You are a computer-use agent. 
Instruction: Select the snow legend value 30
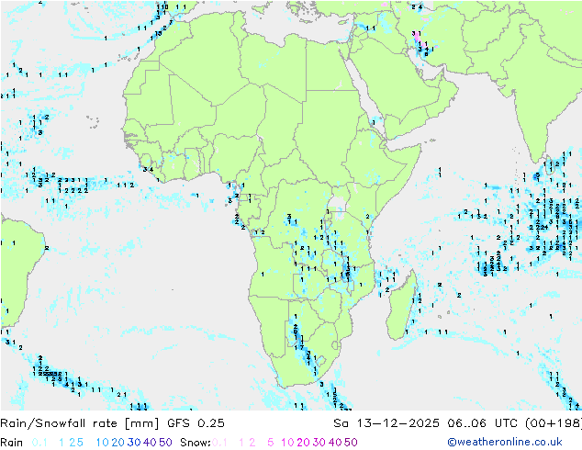coord(319,443)
